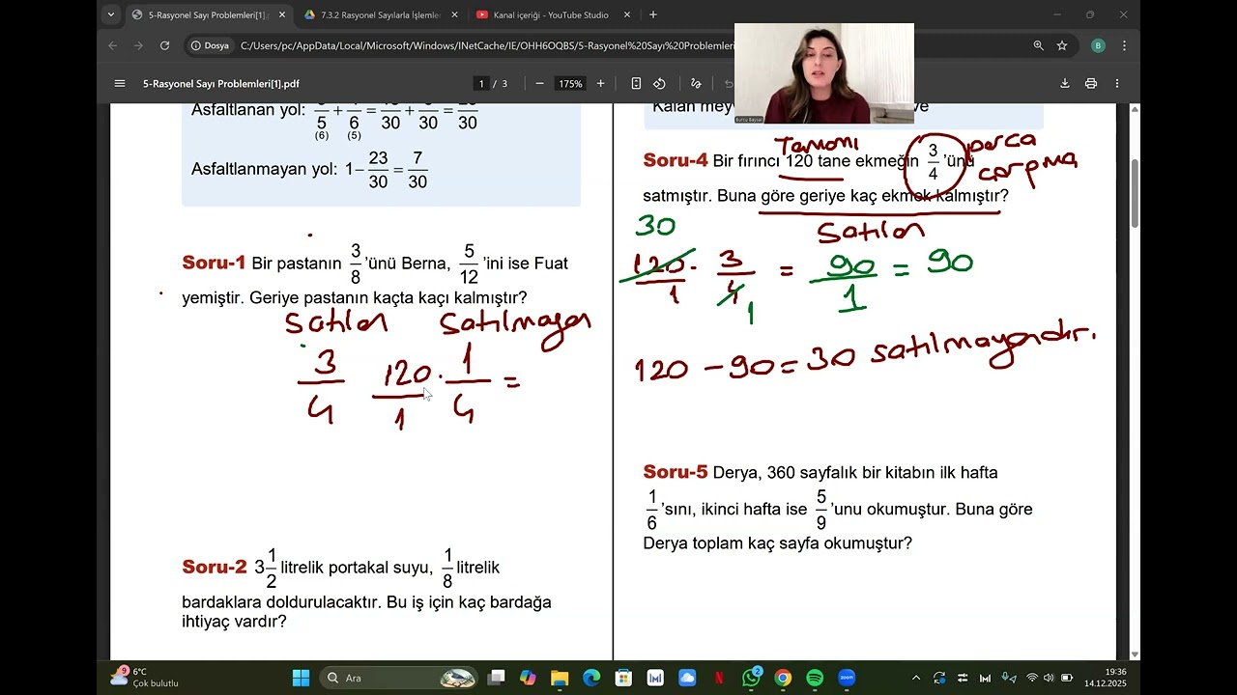Click the 175% zoom level field
Screen dimensions: 1237x695
point(570,84)
